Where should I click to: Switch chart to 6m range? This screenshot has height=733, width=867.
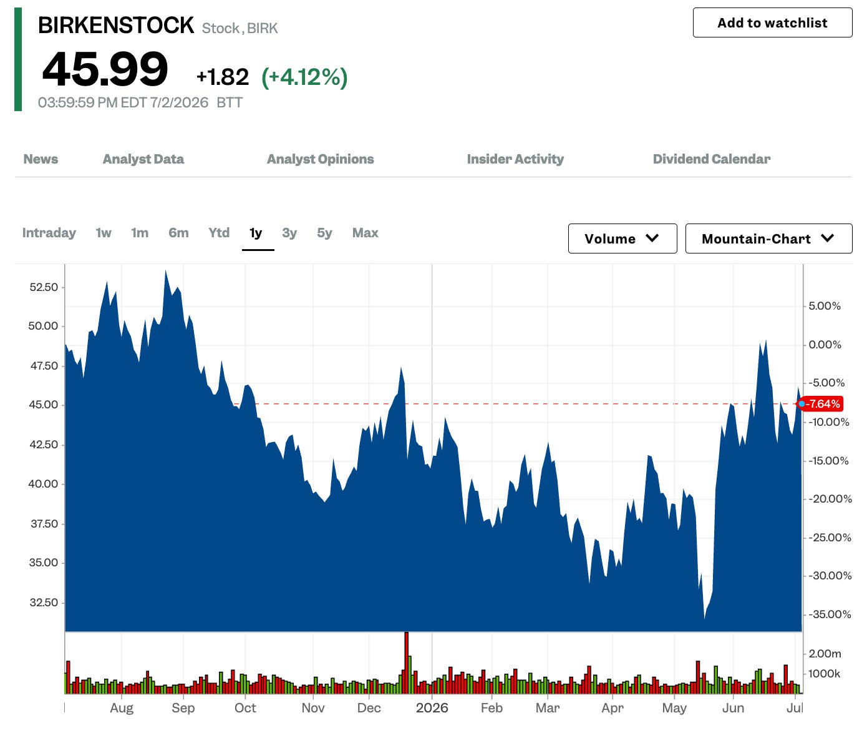point(178,233)
